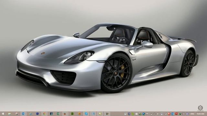Launch Dreamweaver from the taskbar
This screenshot has width=207, height=116.
tap(72, 114)
